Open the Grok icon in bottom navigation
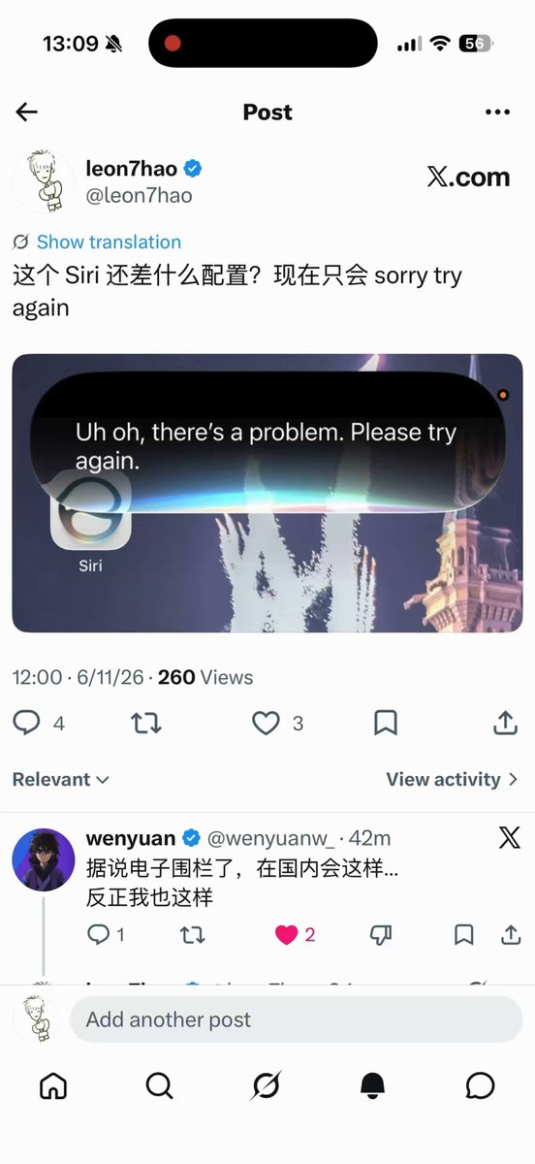The width and height of the screenshot is (535, 1164). click(x=266, y=1085)
